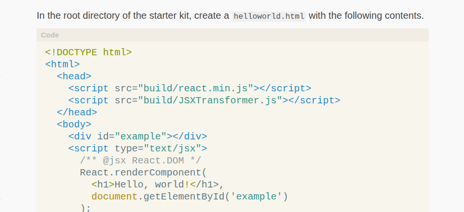Click the @jsx React.DOM comment line
Screen dimensions: 464x212
[140, 161]
